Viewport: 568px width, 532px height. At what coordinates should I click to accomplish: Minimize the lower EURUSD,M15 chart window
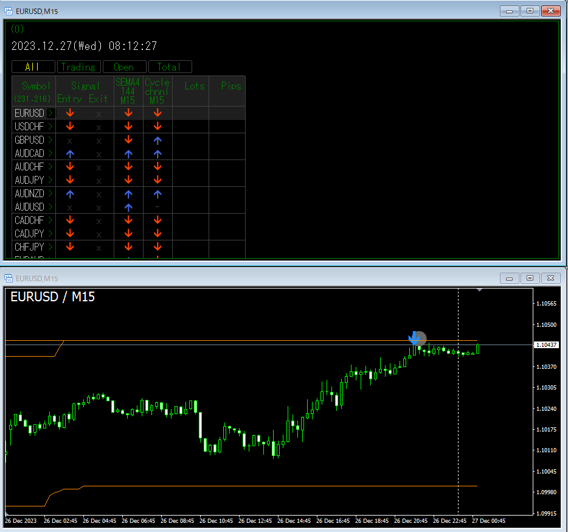510,278
